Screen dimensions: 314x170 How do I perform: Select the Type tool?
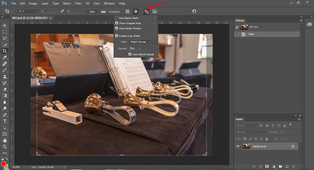point(5,121)
